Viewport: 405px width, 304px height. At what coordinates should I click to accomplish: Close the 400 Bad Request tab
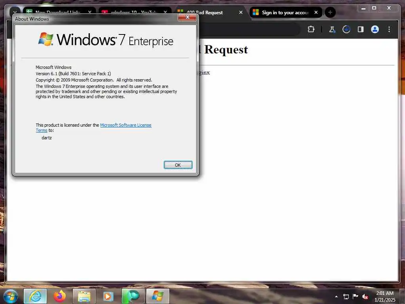pyautogui.click(x=241, y=12)
